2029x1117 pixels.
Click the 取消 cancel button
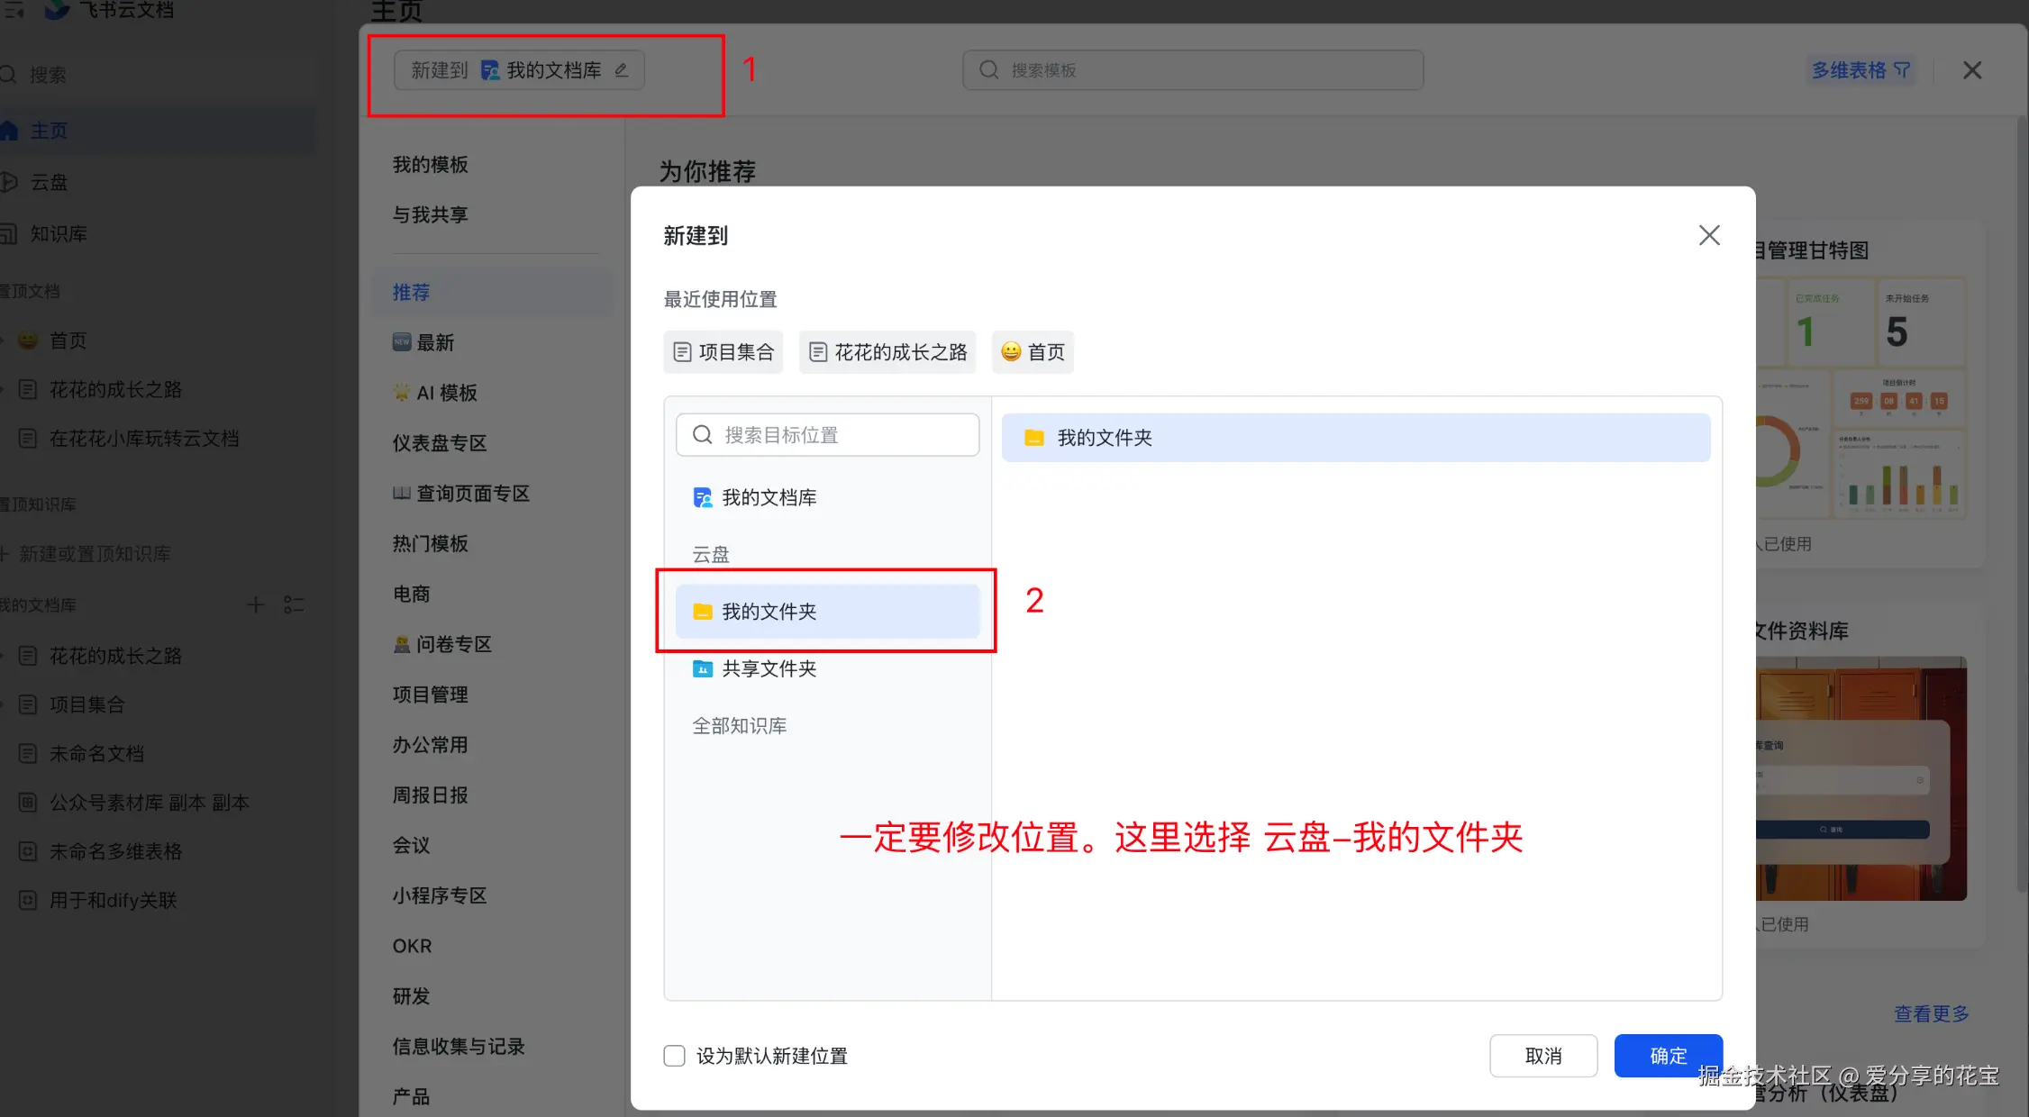point(1542,1056)
